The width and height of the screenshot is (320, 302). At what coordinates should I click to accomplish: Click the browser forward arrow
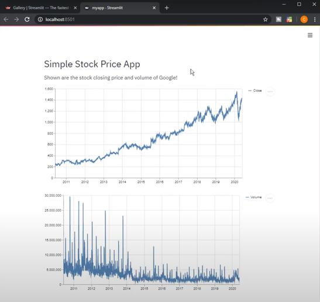(16, 19)
